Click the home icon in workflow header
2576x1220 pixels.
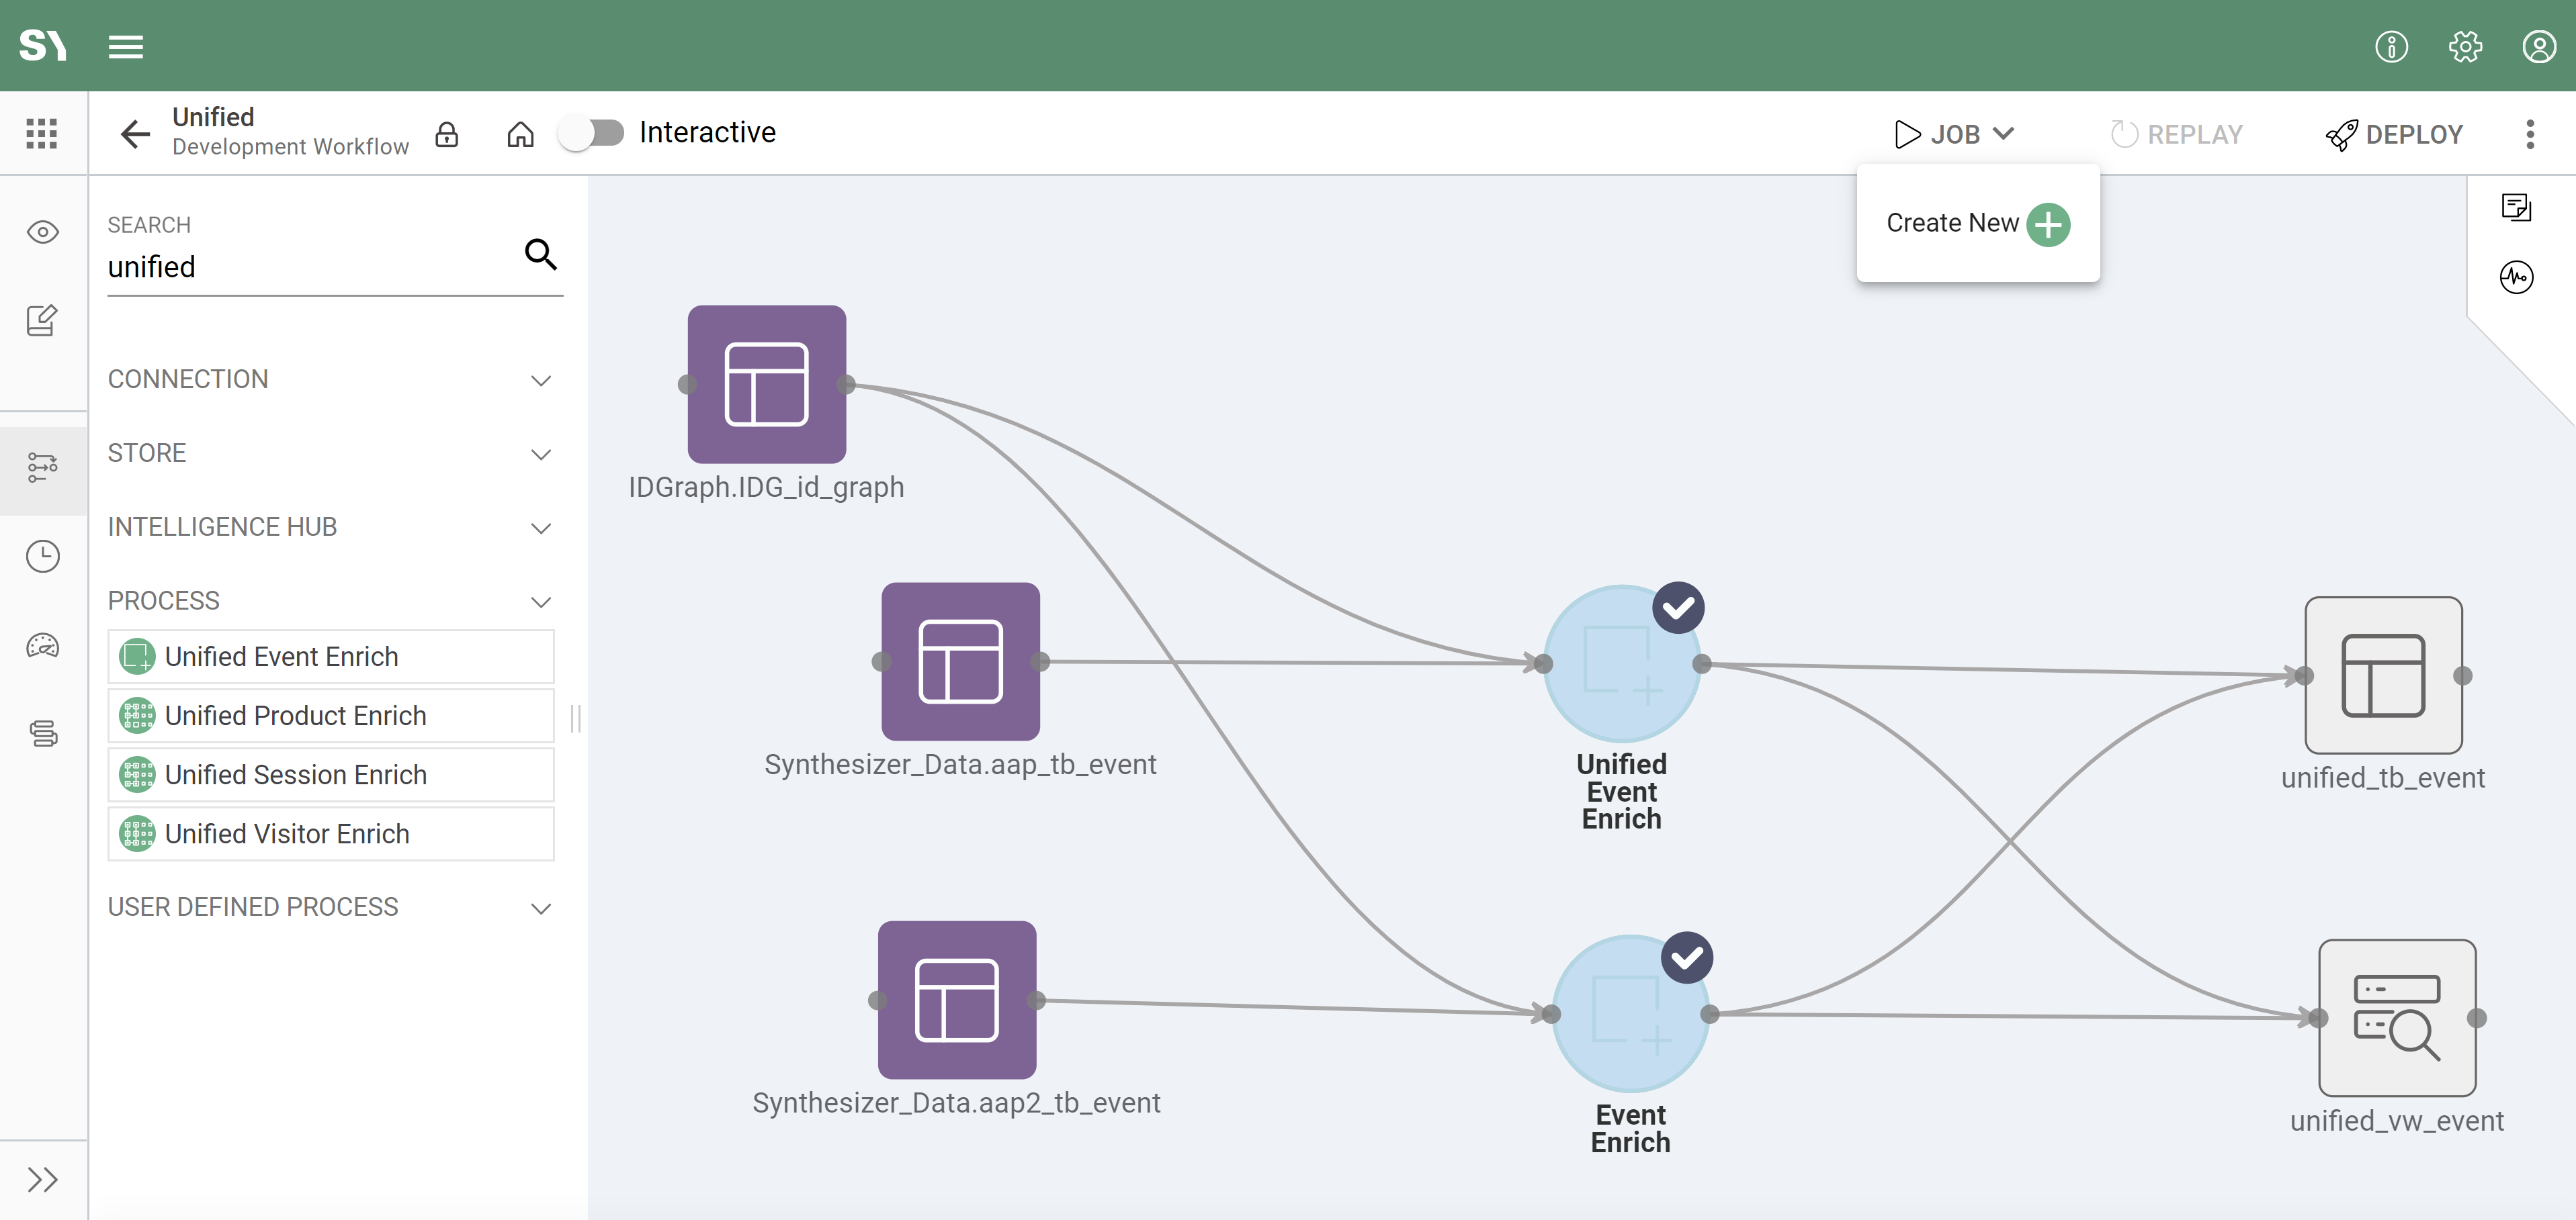pyautogui.click(x=520, y=134)
